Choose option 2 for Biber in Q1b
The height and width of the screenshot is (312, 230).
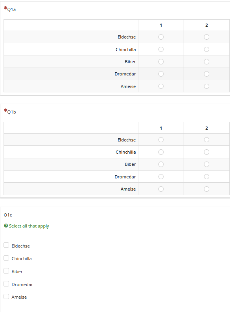tap(206, 164)
